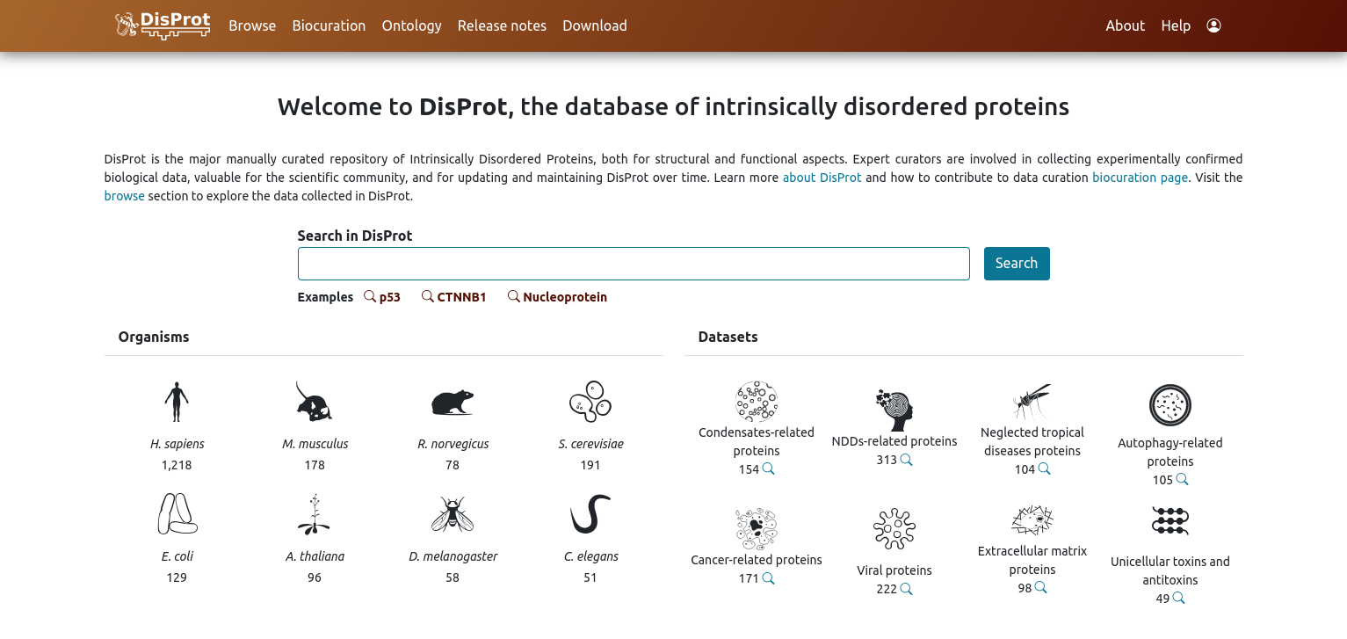The width and height of the screenshot is (1347, 639).
Task: Click the R. norvegicus organism label
Action: [x=453, y=444]
